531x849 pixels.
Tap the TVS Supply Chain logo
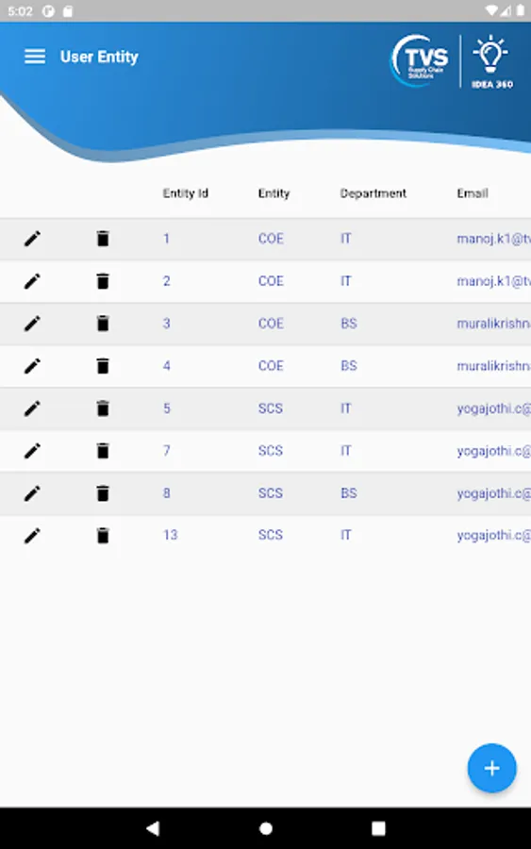(x=420, y=60)
